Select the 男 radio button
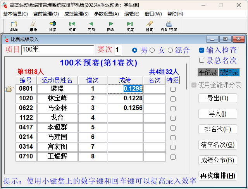Screen dimensions: 248x189 point(134,50)
